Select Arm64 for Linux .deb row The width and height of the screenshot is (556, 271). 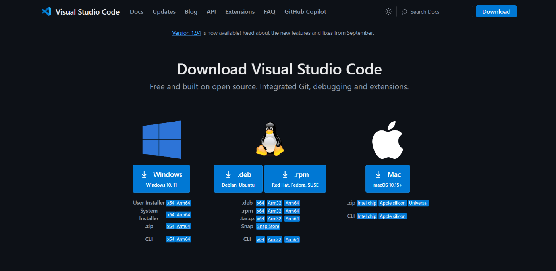292,203
